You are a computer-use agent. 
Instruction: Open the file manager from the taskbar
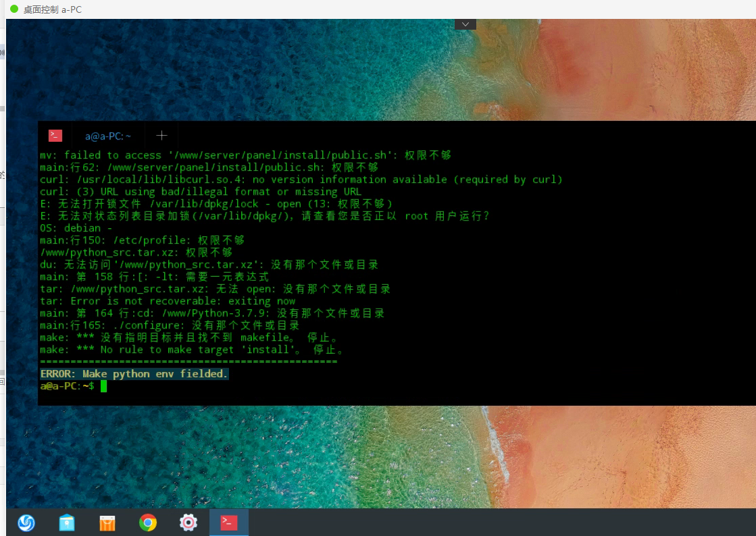(x=67, y=522)
